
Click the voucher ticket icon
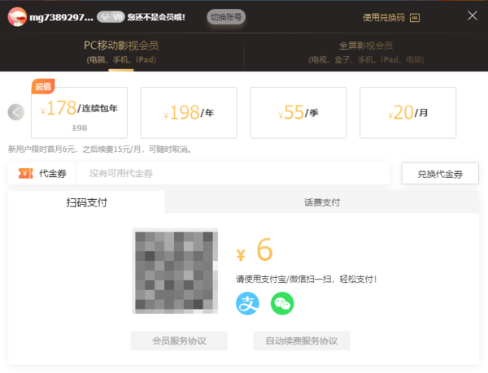[x=25, y=173]
